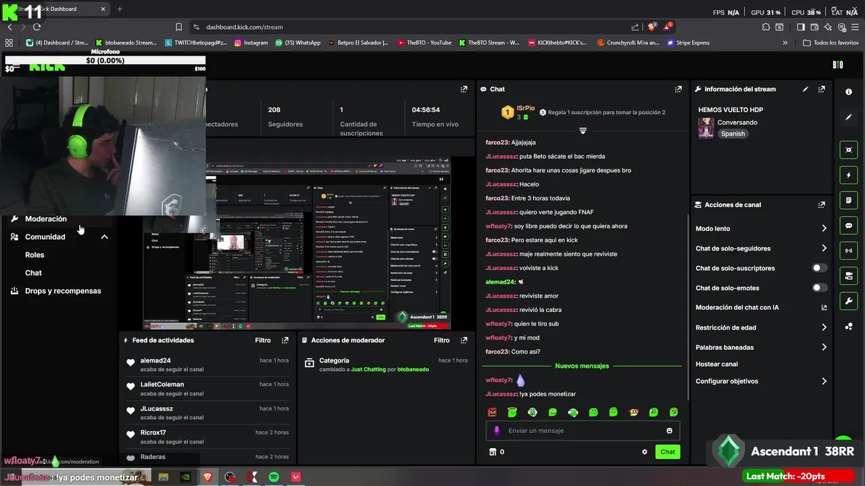Open chat settings gear icon

pos(645,452)
